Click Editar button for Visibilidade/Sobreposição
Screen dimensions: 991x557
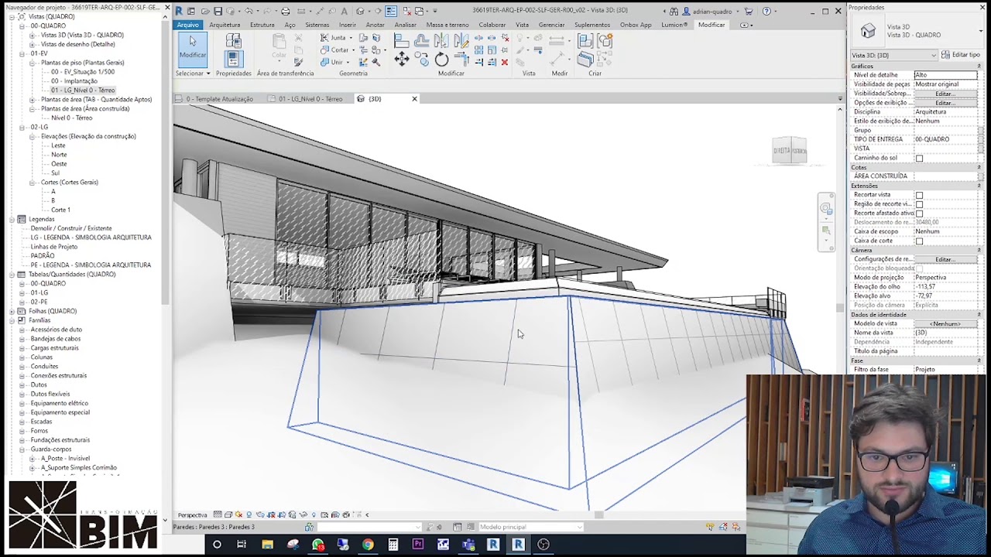coord(944,94)
